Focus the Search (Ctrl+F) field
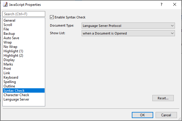This screenshot has height=121, width=182. point(24,14)
